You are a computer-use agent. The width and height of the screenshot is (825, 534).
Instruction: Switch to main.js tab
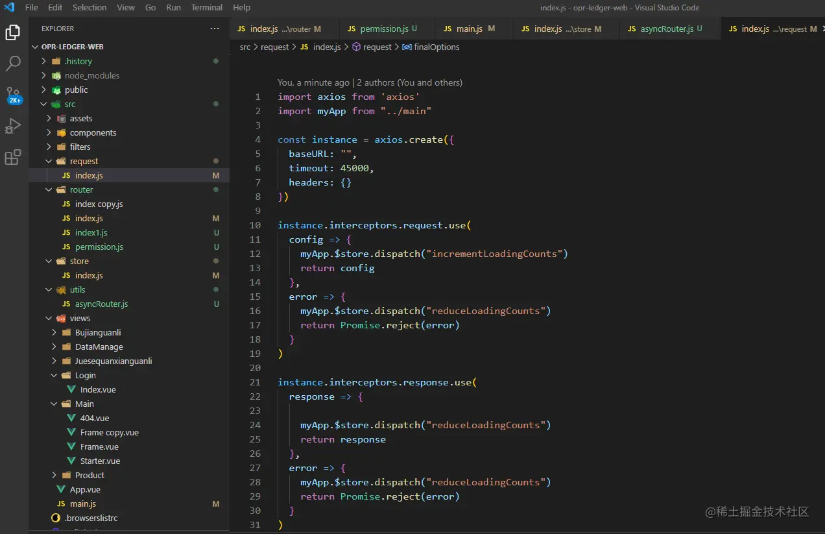point(474,29)
